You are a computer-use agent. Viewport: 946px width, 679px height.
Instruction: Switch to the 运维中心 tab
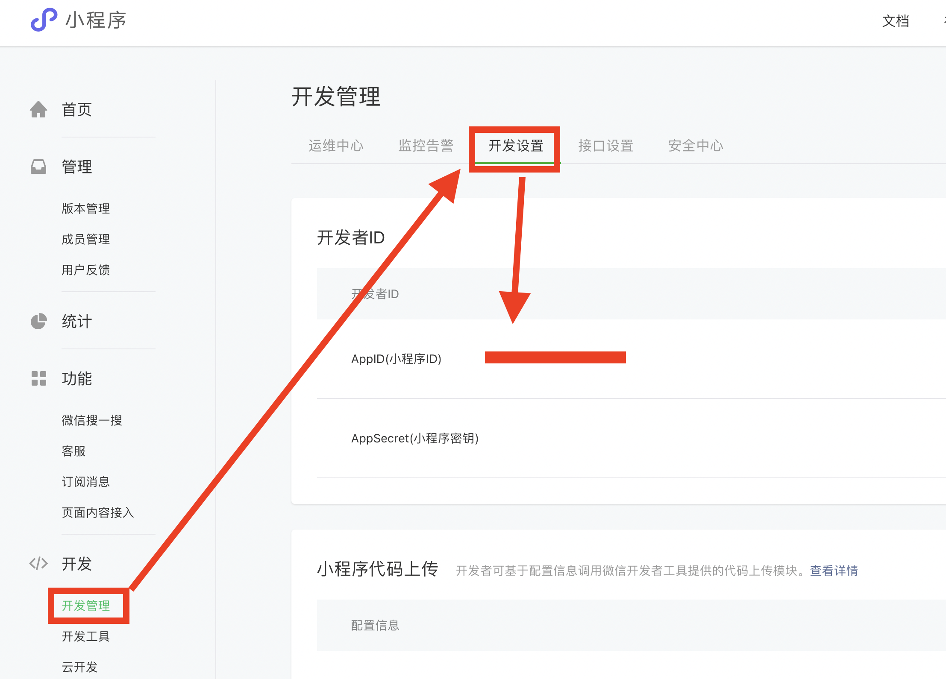(336, 146)
